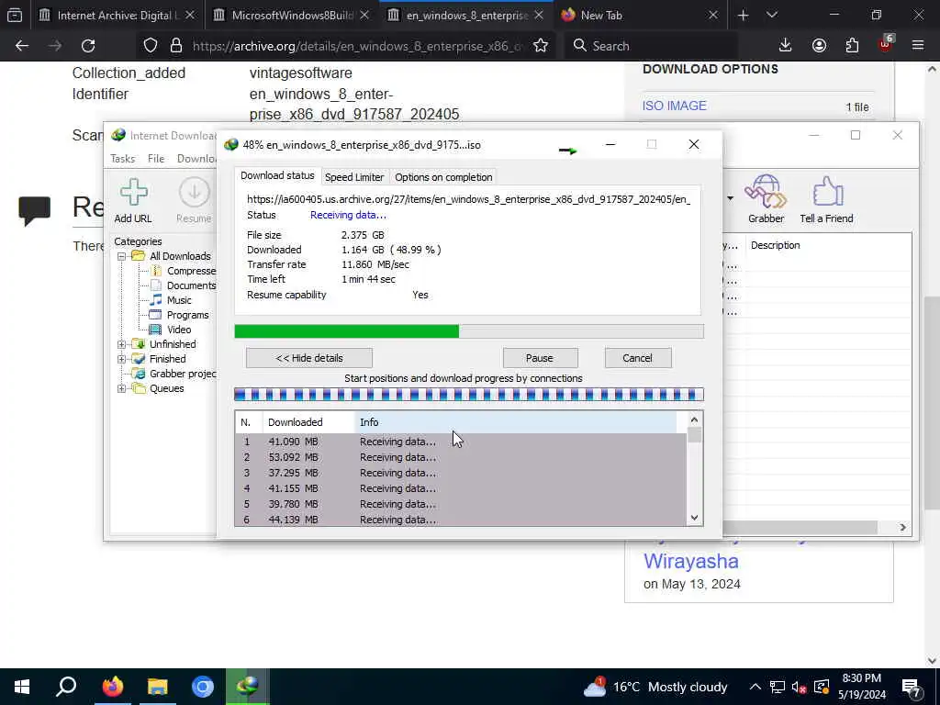This screenshot has width=940, height=705.
Task: Expand the Unfinished tree node
Action: [x=122, y=344]
